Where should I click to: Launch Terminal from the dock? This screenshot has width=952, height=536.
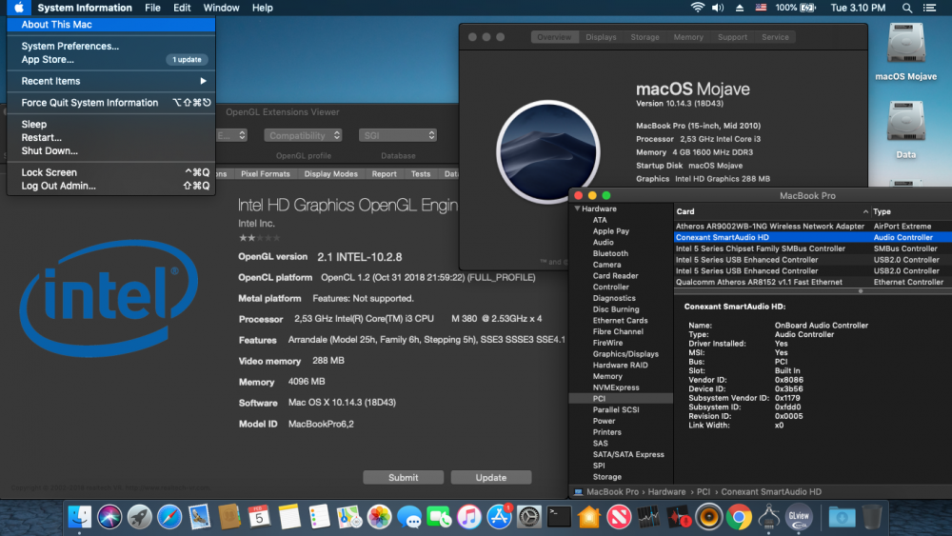coord(559,517)
